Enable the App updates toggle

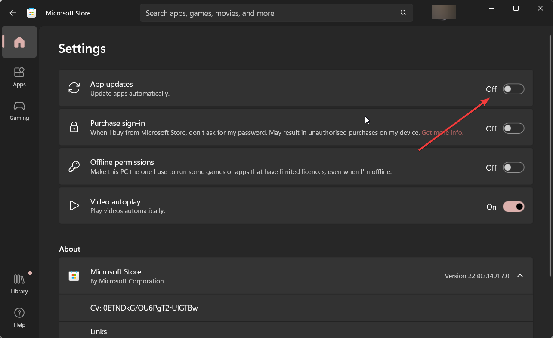tap(513, 89)
